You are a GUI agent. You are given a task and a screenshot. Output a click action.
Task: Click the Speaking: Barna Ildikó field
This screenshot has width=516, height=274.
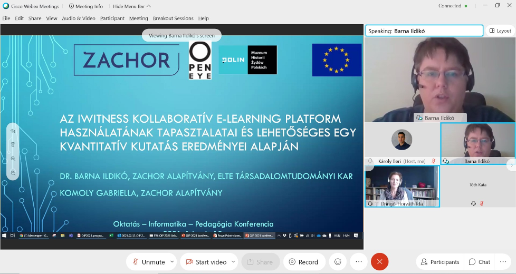pos(424,31)
